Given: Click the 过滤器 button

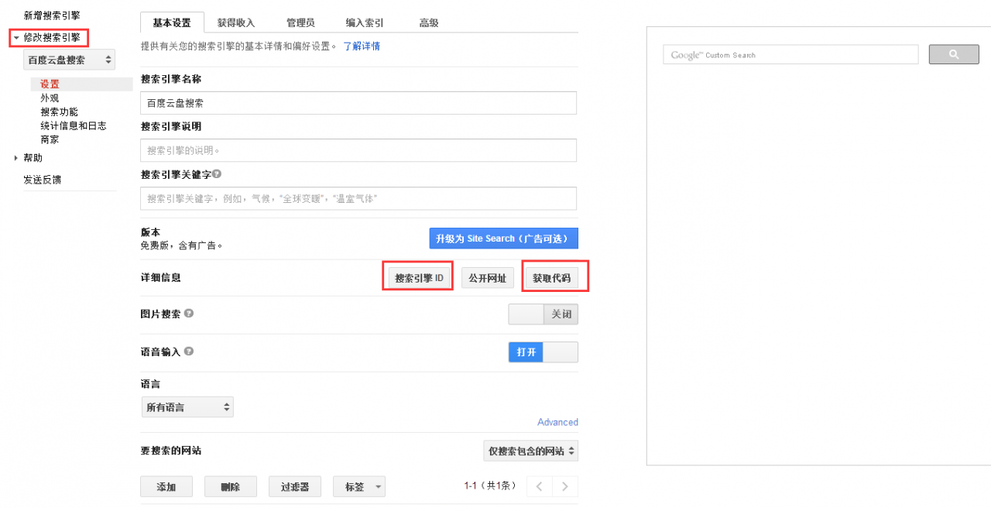Looking at the screenshot, I should (x=295, y=487).
